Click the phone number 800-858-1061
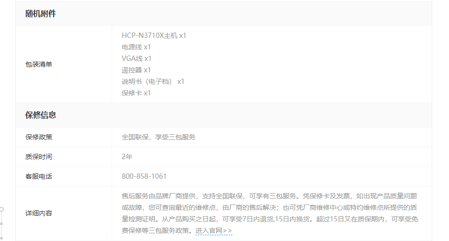 coord(144,176)
